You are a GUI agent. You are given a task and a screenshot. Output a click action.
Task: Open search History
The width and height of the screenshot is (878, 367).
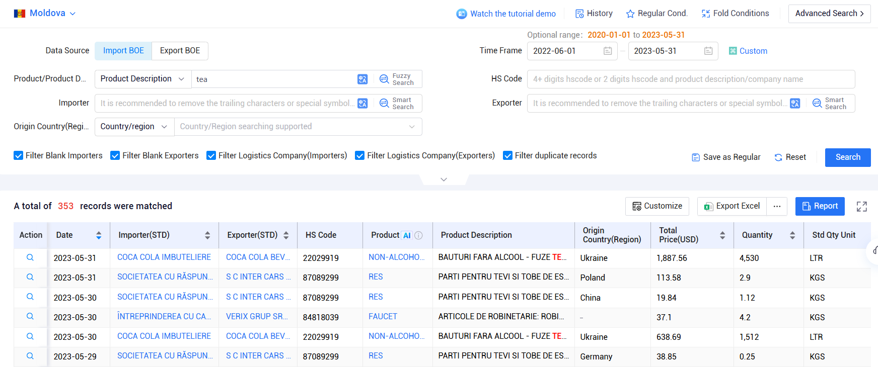(594, 14)
